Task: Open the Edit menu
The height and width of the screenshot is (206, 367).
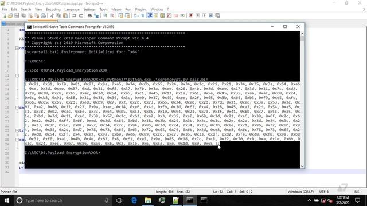Action: pyautogui.click(x=14, y=9)
